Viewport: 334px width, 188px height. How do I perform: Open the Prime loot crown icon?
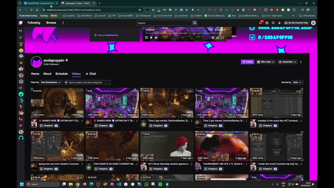[x=261, y=23]
